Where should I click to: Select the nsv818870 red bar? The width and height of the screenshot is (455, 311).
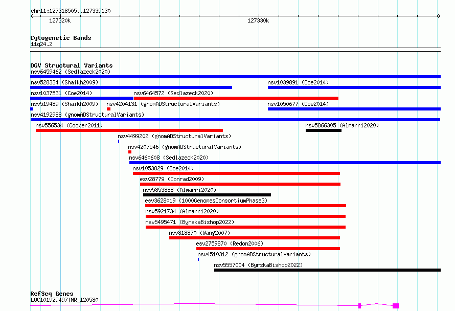click(255, 238)
